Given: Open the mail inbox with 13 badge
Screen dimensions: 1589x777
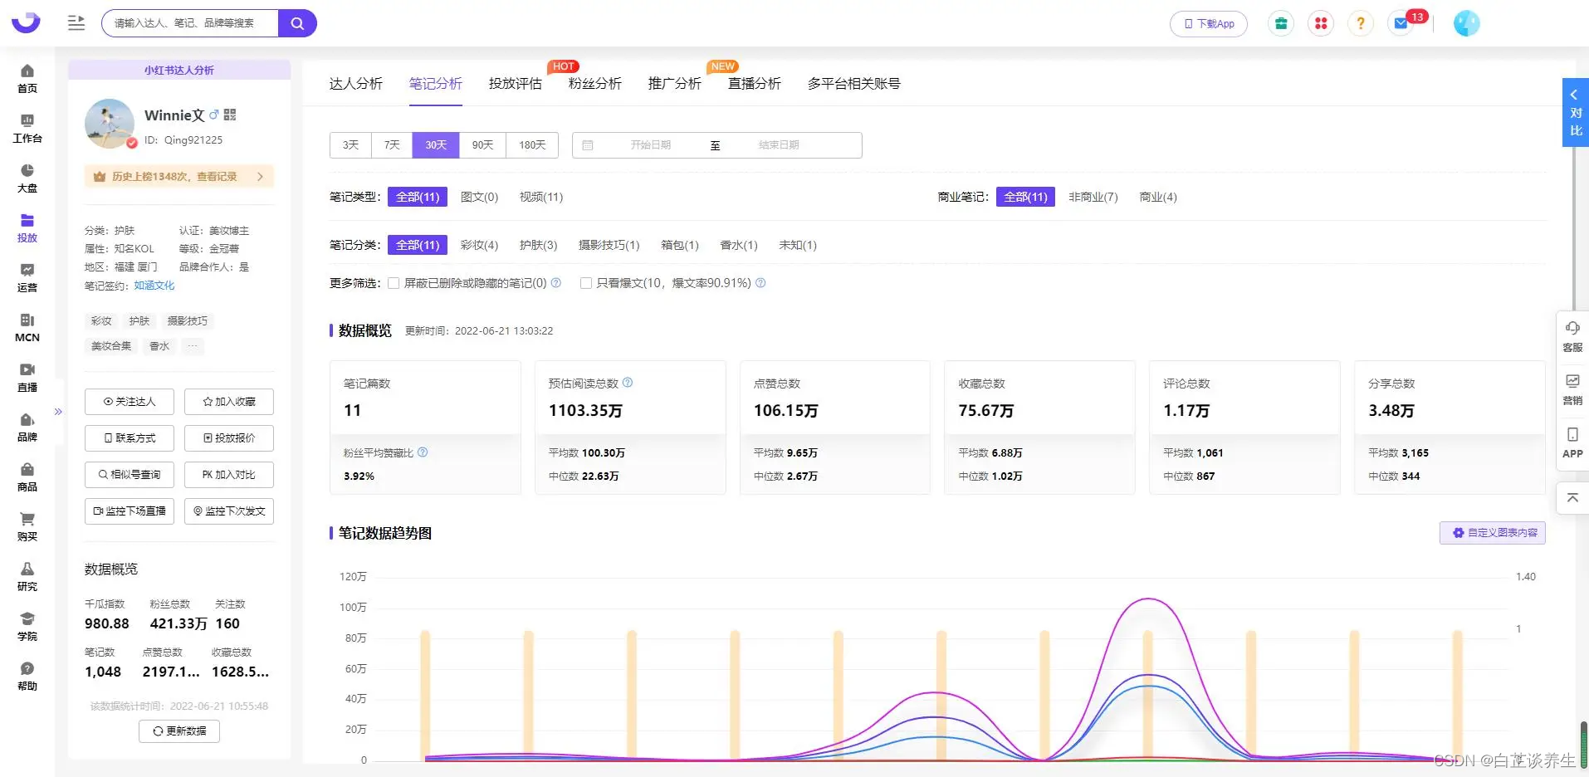Looking at the screenshot, I should point(1401,23).
